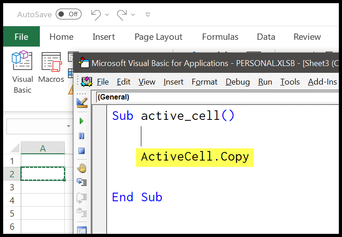Select column A header
The image size is (342, 237).
tap(43, 148)
